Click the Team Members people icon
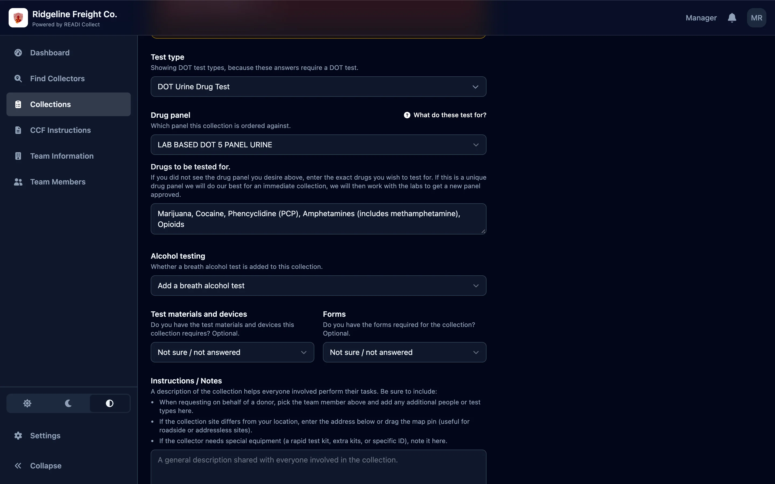 pos(18,182)
